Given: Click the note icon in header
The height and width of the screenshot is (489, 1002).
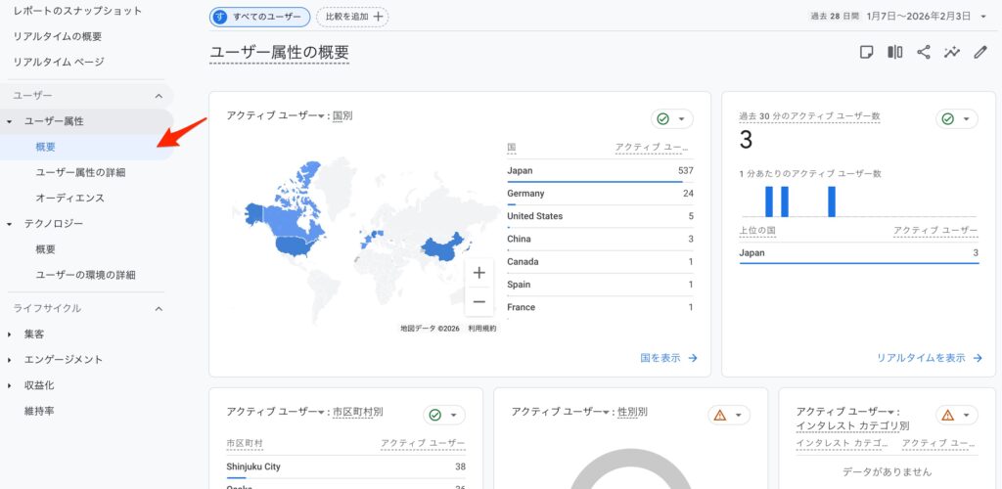Looking at the screenshot, I should click(x=866, y=53).
